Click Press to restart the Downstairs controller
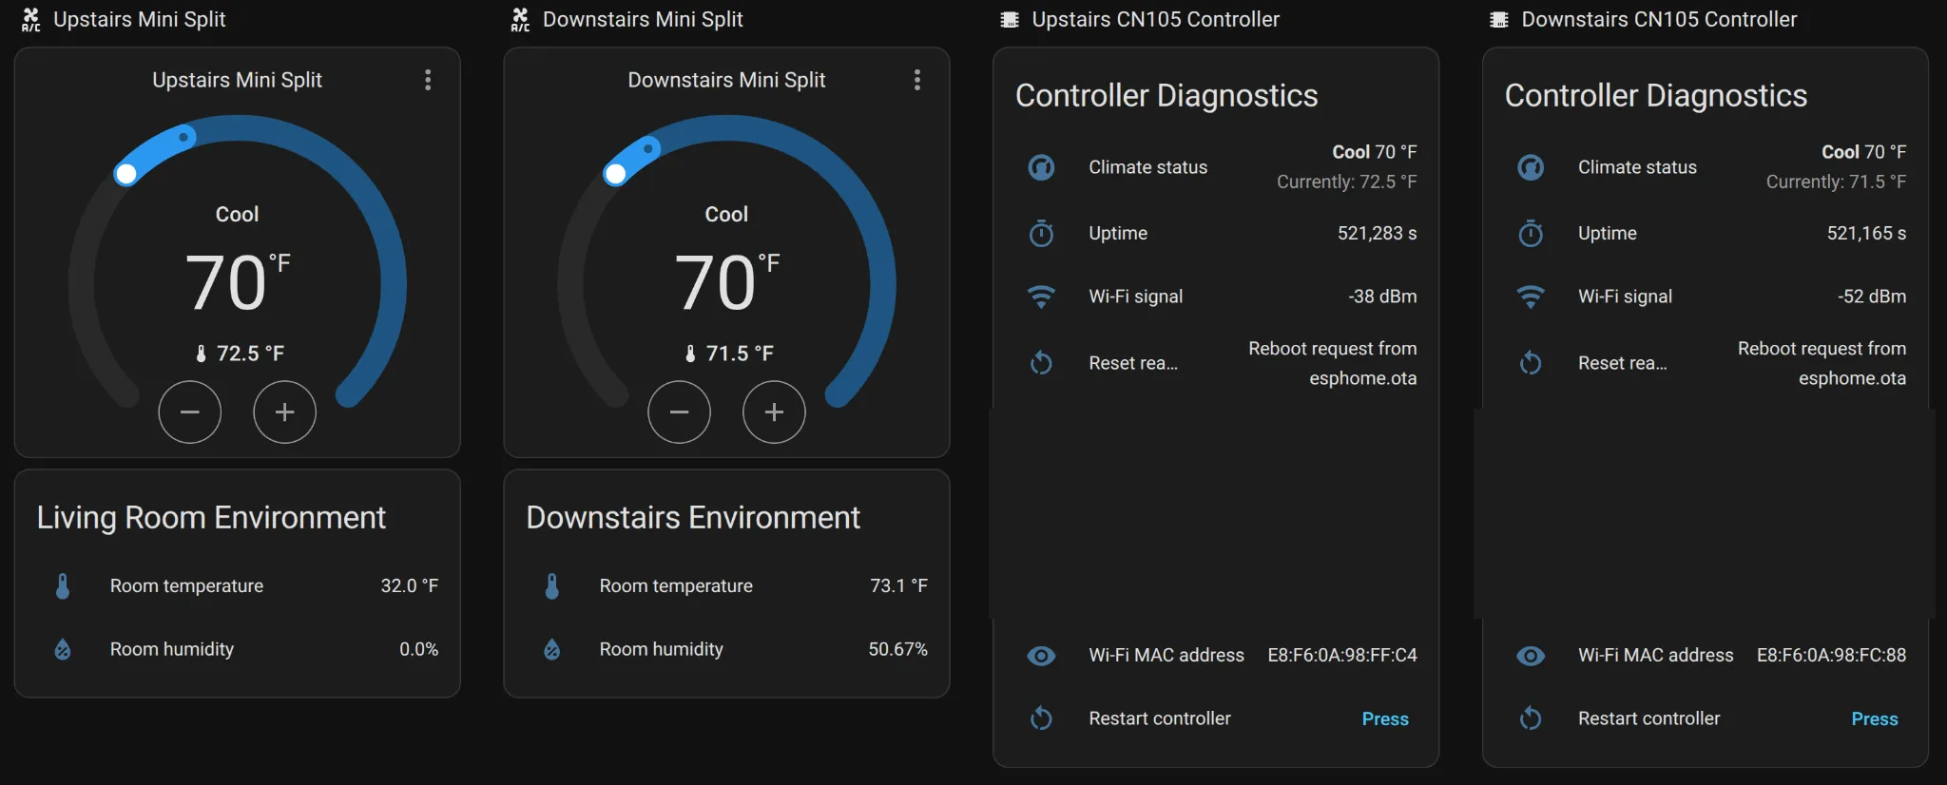Screen dimensions: 1947x785 coord(1875,719)
